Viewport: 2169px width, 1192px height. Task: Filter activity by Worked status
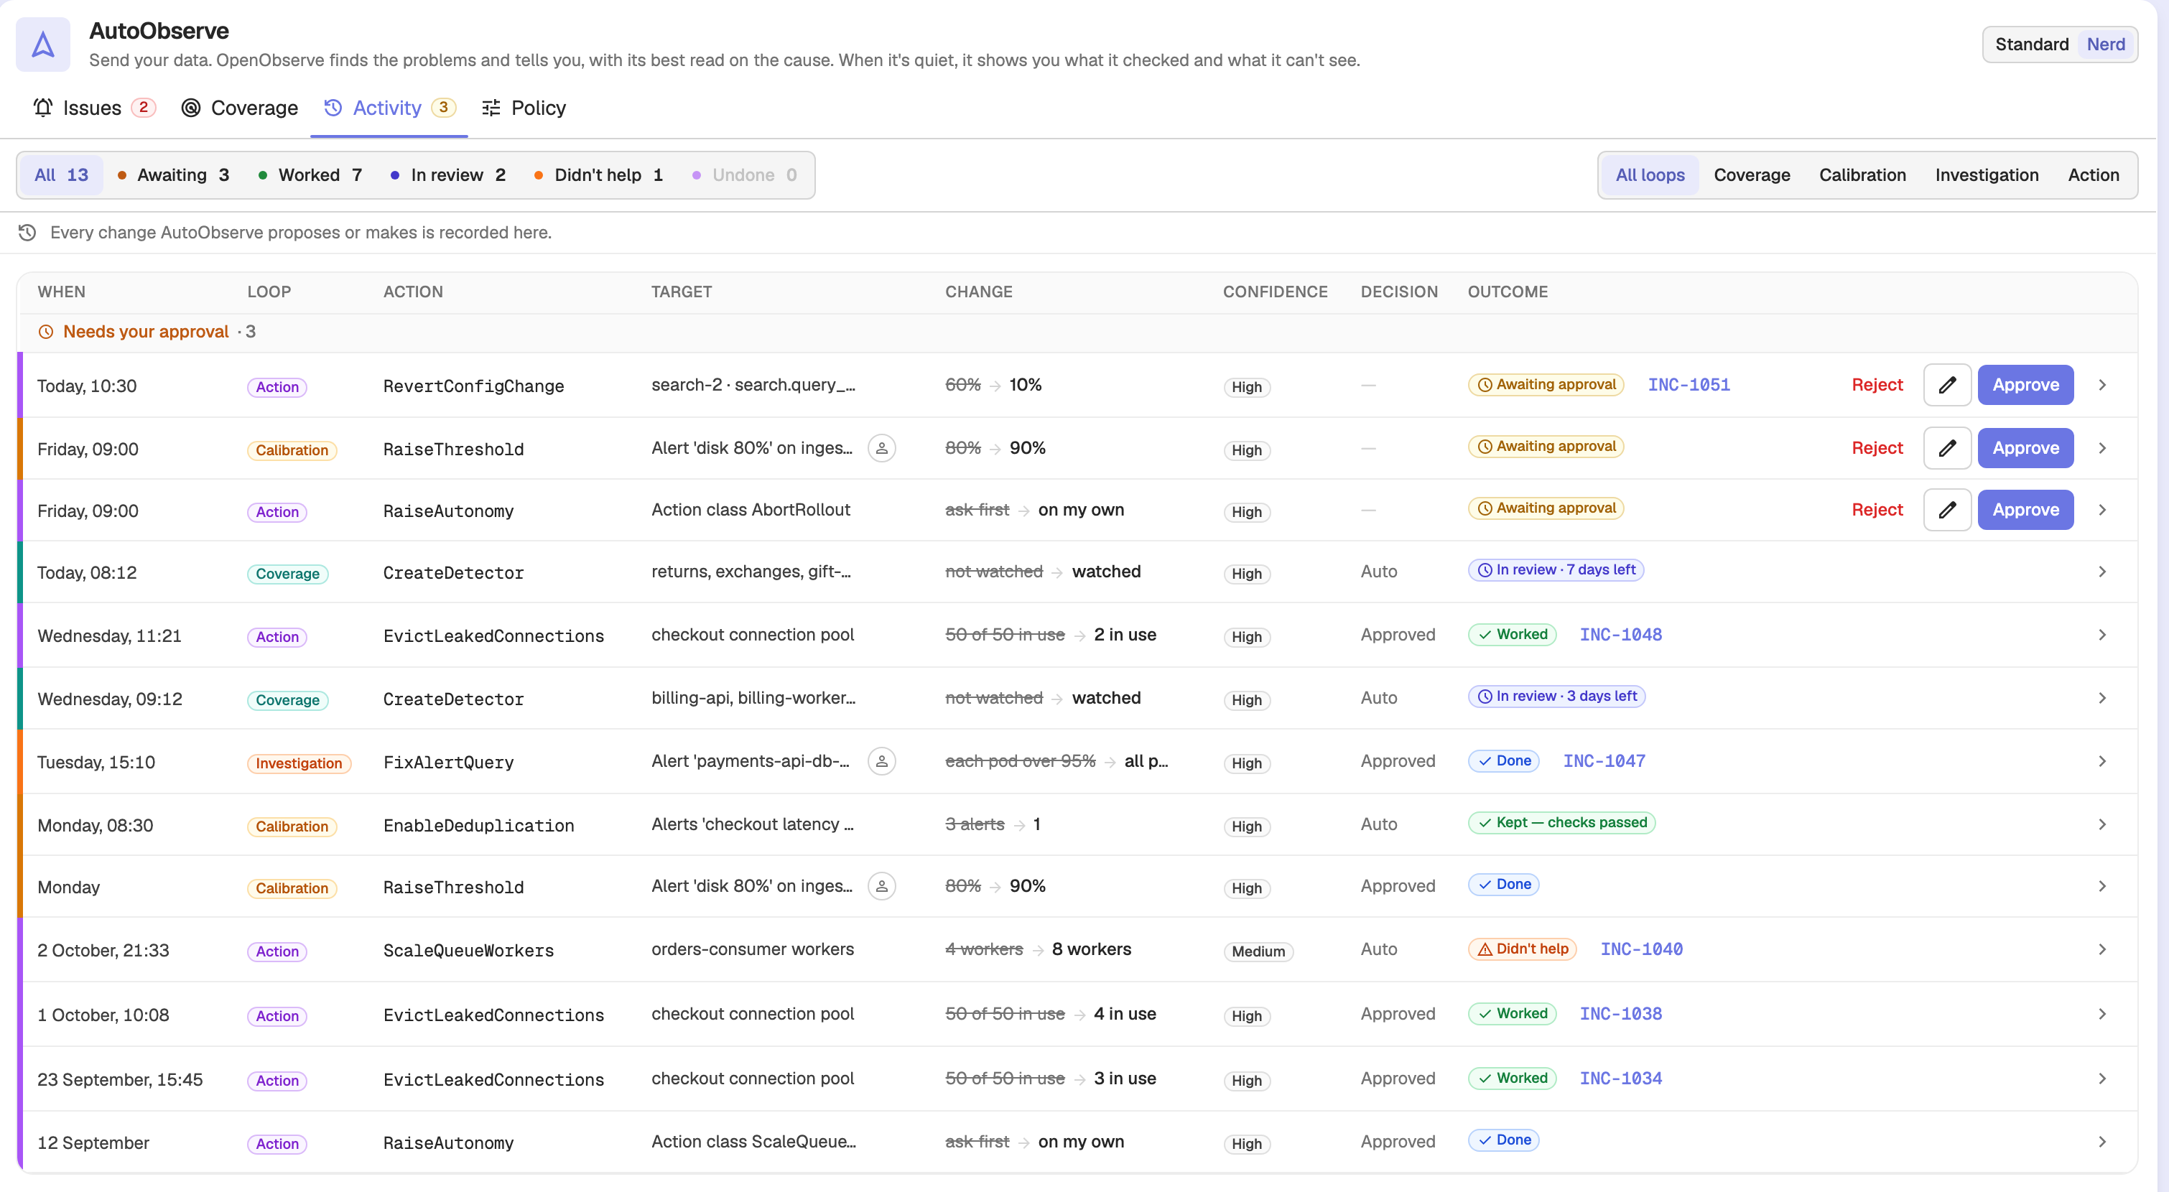pos(310,175)
